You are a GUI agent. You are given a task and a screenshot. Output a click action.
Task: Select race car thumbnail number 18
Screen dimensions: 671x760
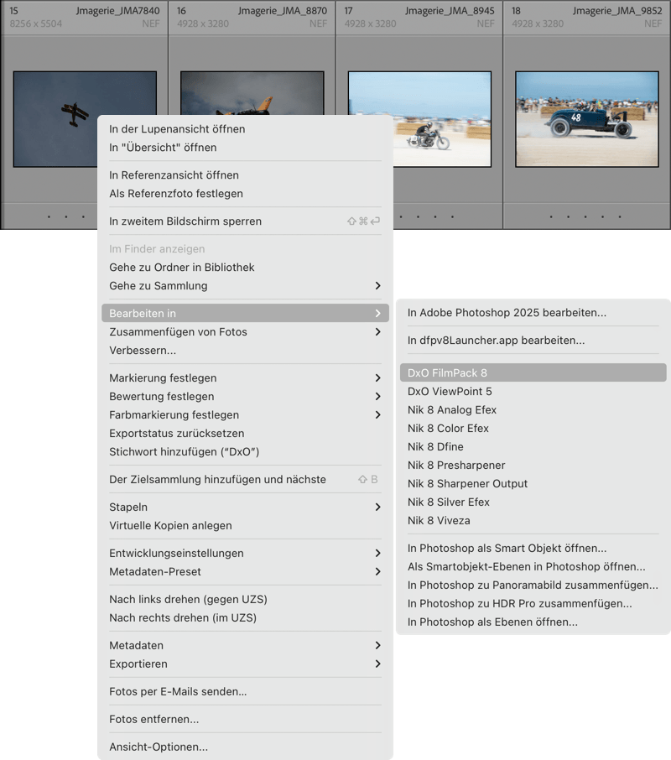point(586,118)
